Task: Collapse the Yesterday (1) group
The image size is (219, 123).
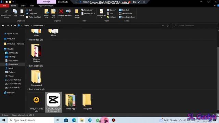Action: point(27,40)
